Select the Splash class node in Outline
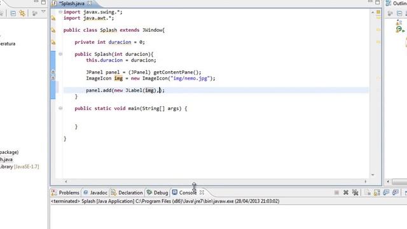 [x=400, y=30]
